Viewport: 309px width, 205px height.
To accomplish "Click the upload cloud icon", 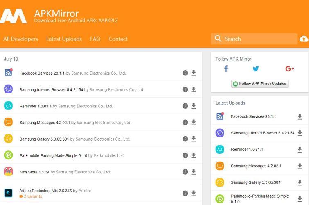I will [x=304, y=39].
